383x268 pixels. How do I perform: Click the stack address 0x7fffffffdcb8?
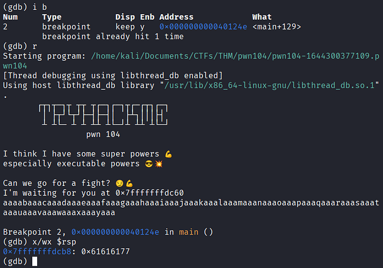37,252
